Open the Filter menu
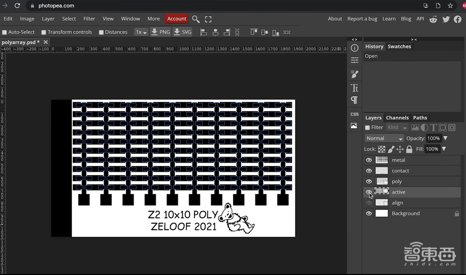 click(x=89, y=19)
